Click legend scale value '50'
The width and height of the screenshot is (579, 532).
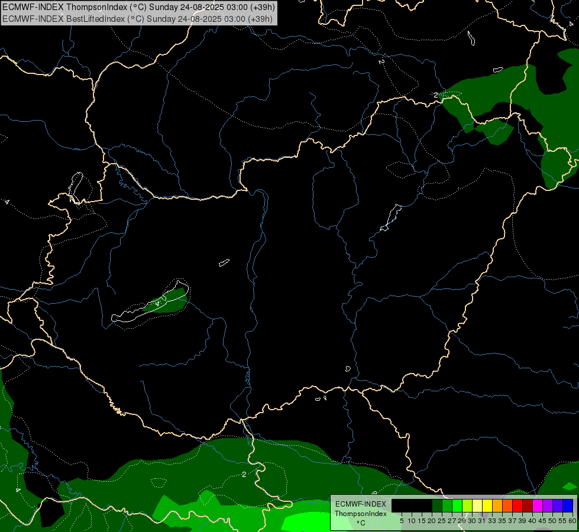[552, 521]
